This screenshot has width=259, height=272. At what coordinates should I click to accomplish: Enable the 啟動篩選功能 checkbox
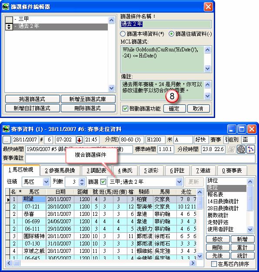125,109
